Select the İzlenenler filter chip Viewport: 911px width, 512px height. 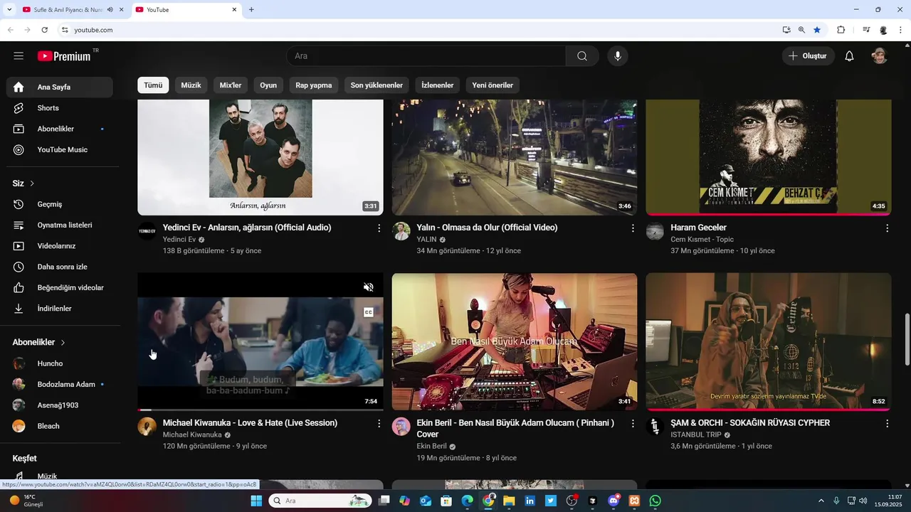click(x=438, y=85)
